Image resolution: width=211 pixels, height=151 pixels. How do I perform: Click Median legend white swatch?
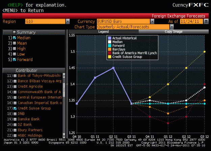pos(110,42)
